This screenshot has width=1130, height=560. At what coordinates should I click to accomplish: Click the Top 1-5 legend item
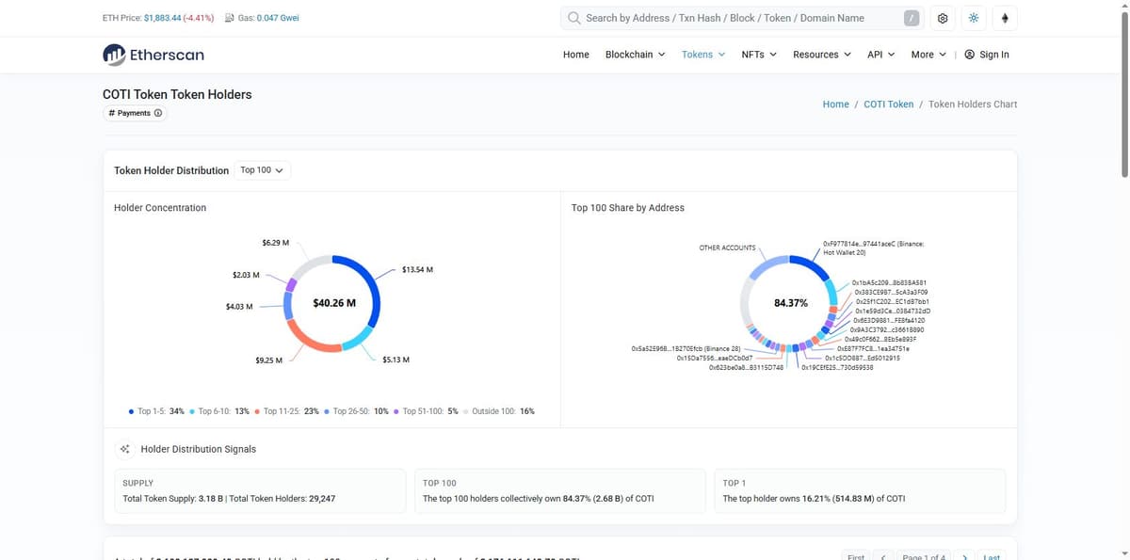coord(156,411)
